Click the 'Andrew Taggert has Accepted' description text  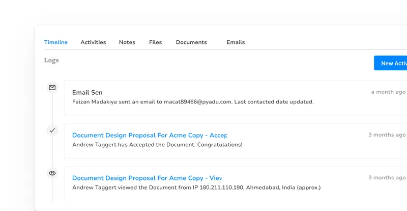pyautogui.click(x=157, y=145)
